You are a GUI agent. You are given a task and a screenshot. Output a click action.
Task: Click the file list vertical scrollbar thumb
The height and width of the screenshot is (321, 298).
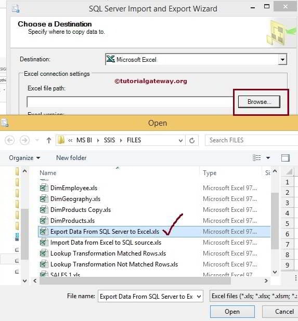click(275, 221)
